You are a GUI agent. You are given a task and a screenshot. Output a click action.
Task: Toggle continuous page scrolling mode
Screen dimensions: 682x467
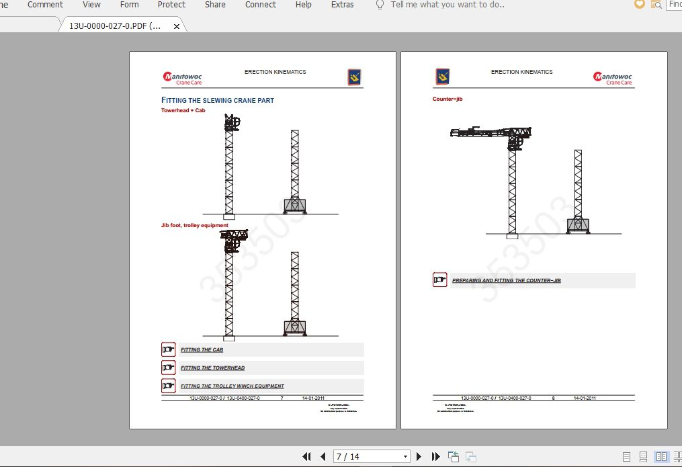[643, 456]
